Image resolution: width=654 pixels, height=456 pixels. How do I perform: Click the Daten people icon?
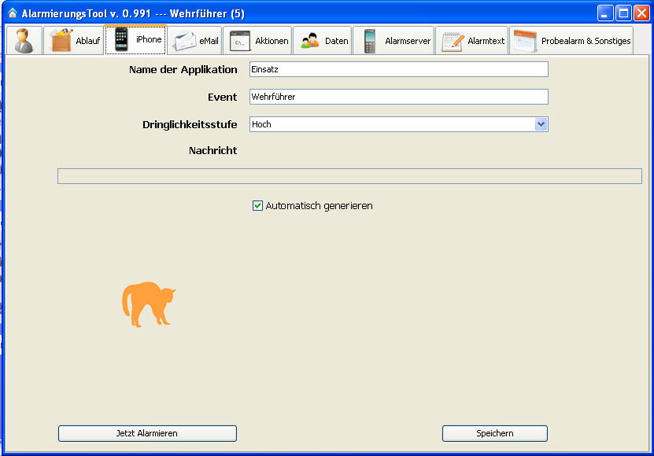pyautogui.click(x=310, y=41)
